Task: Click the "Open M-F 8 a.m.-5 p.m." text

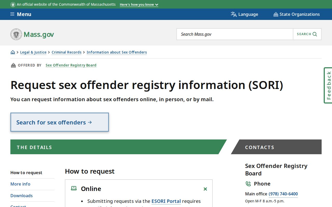Action: [x=265, y=201]
